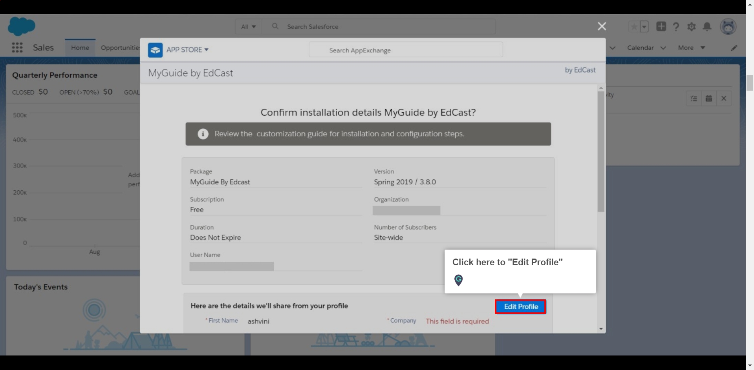Select the 'Site-wide' subscribers value
Viewport: 754px width, 370px height.
(388, 237)
